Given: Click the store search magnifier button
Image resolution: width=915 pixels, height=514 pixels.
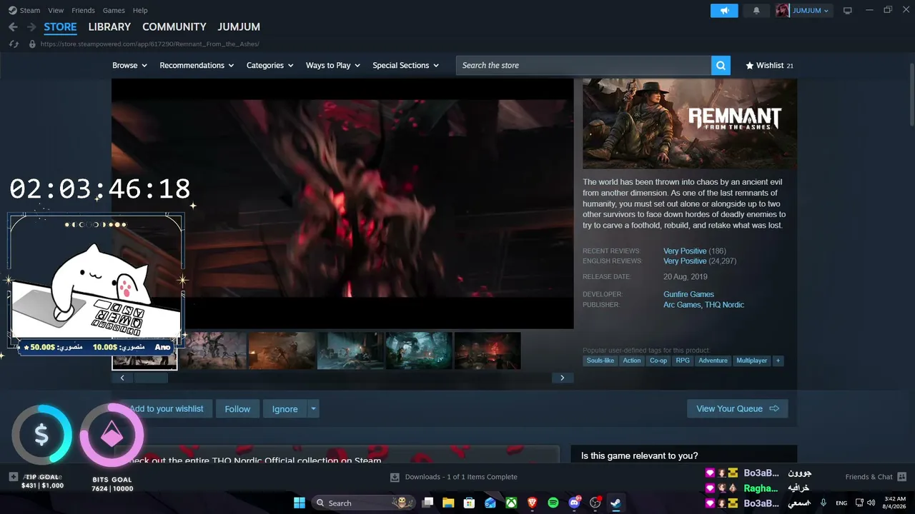Looking at the screenshot, I should pos(721,66).
